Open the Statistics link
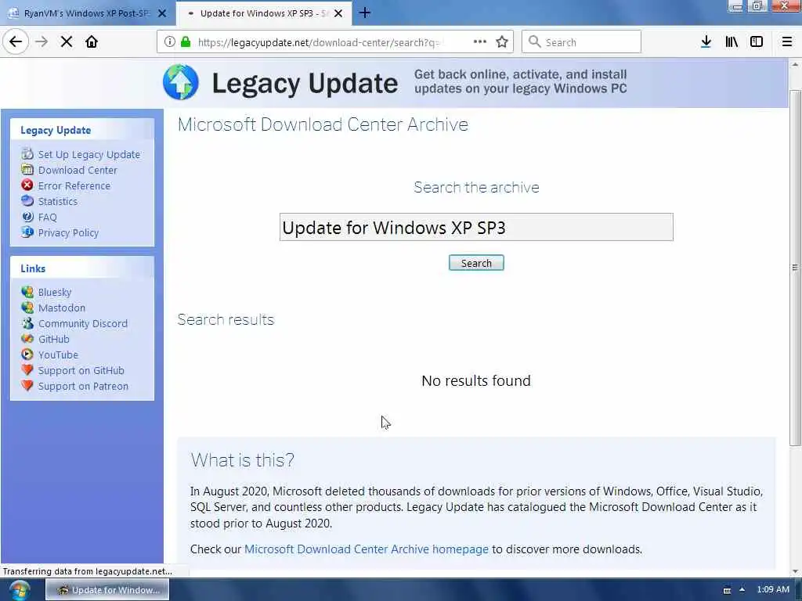The image size is (802, 601). [x=58, y=201]
